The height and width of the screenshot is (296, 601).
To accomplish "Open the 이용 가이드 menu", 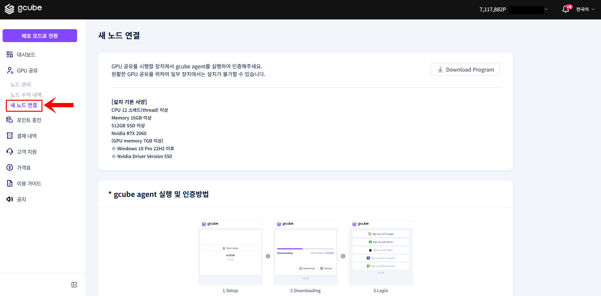I will pyautogui.click(x=29, y=183).
